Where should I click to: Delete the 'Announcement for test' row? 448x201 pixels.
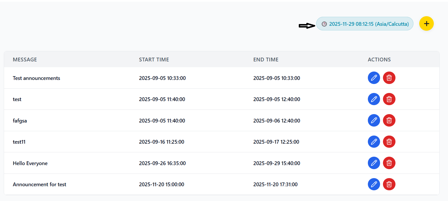389,184
